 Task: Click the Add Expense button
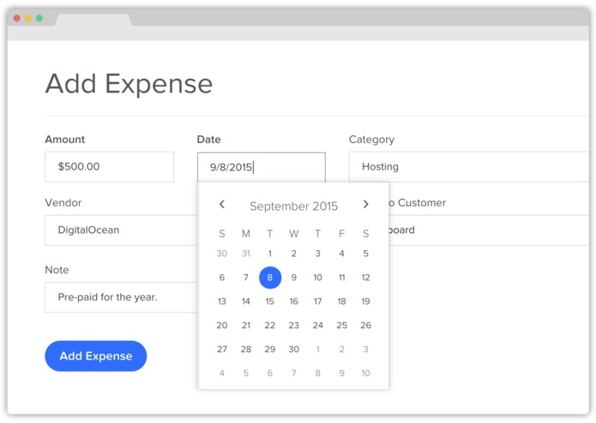[x=96, y=356]
